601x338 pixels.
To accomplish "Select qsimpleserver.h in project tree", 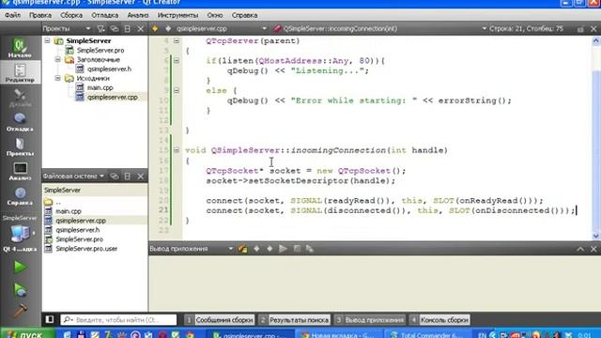I will pyautogui.click(x=109, y=69).
